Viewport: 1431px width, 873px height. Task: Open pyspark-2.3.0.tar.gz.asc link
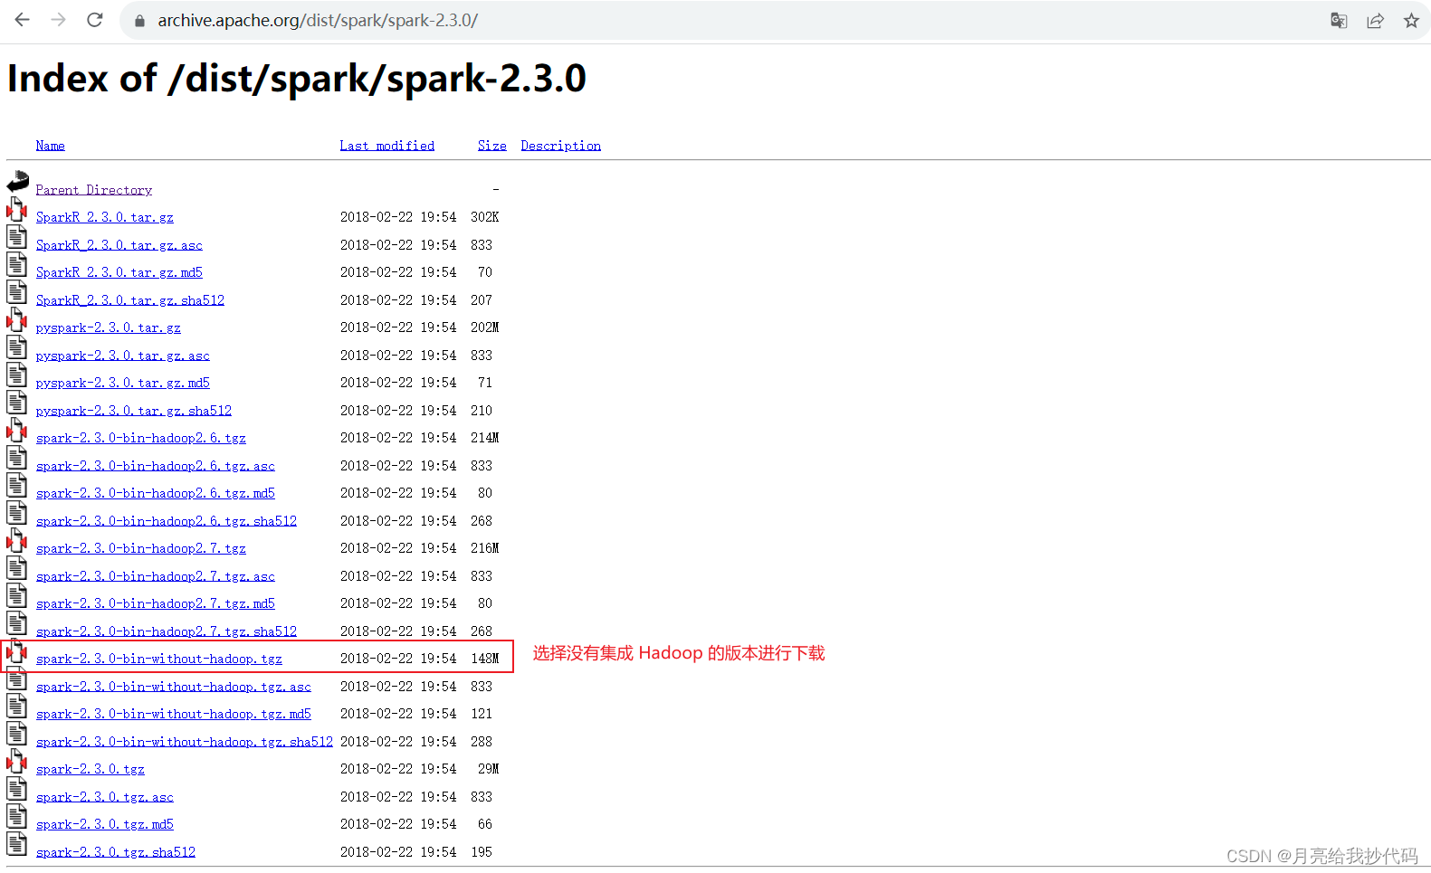123,356
